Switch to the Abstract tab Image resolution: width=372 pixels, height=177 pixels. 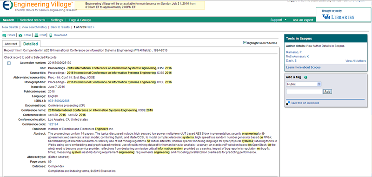11,44
